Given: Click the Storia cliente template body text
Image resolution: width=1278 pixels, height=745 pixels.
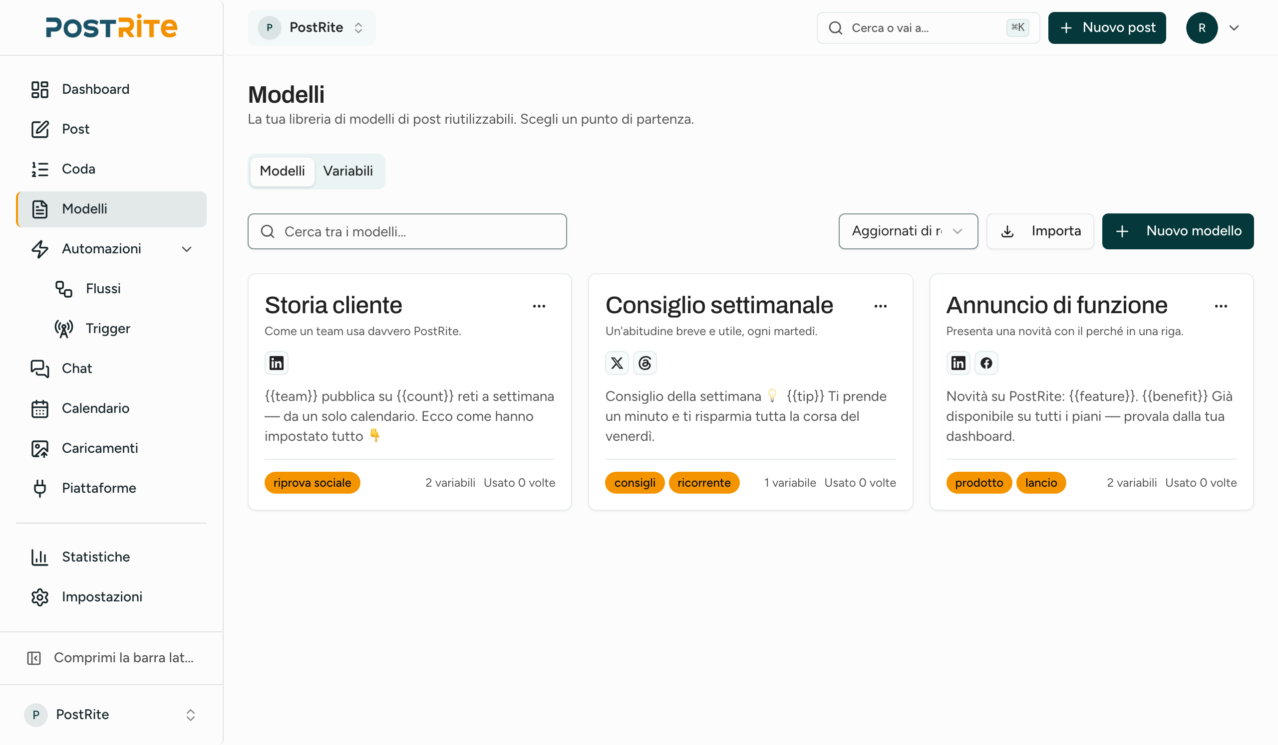Looking at the screenshot, I should [x=410, y=416].
